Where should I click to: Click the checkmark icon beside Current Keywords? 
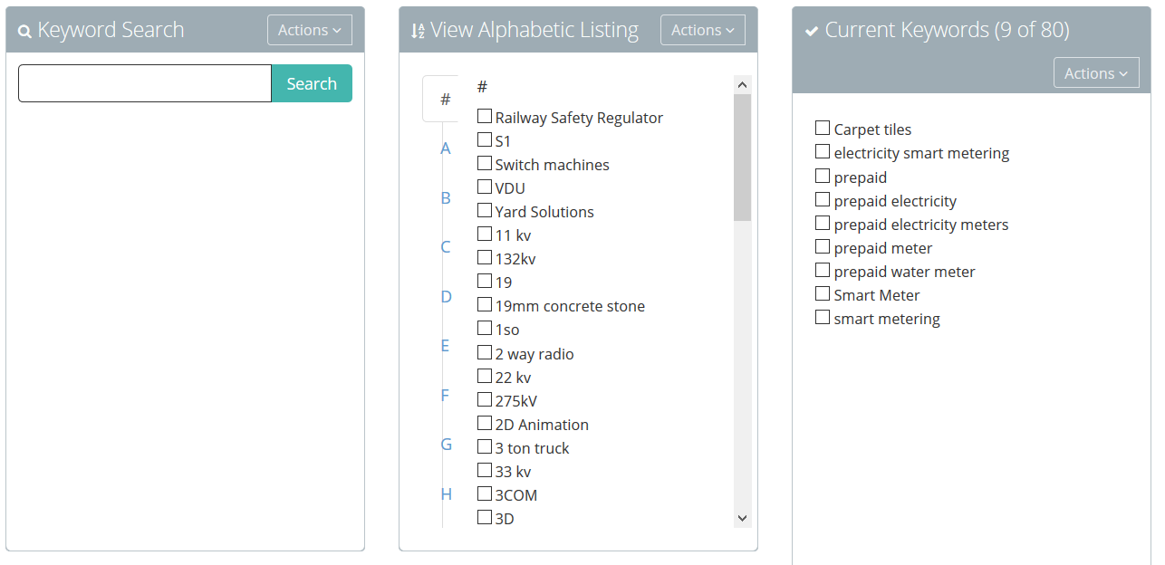pyautogui.click(x=812, y=31)
